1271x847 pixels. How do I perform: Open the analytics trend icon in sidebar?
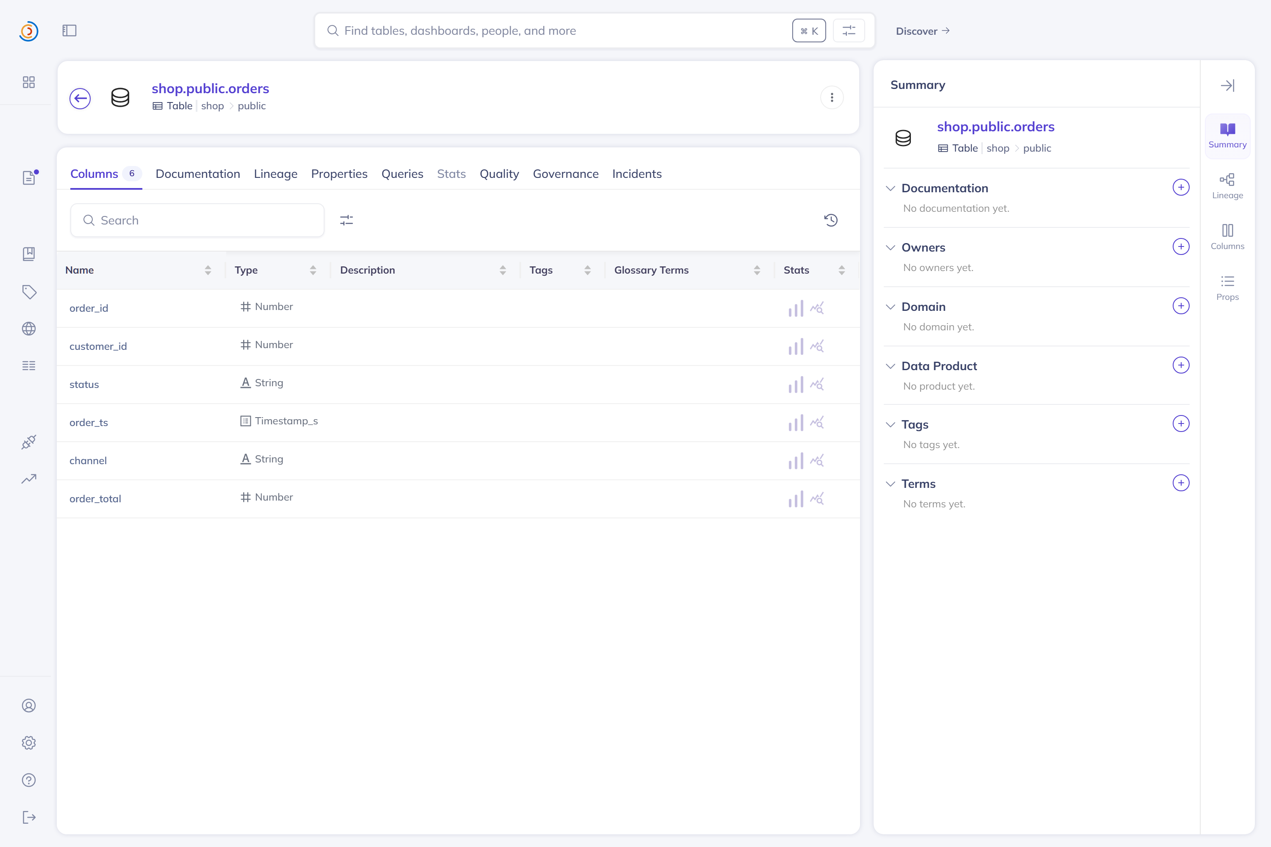pos(29,479)
